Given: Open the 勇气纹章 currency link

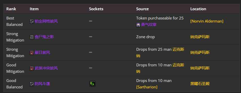Looking at the screenshot, I should 149,25.
